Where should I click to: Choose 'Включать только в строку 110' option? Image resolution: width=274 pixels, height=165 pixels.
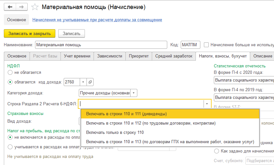[x=115, y=132]
